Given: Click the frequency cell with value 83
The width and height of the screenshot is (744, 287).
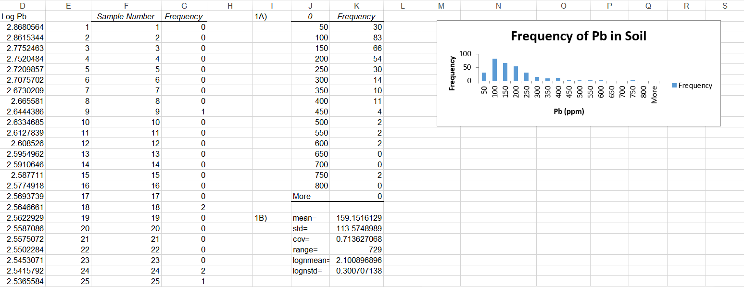Looking at the screenshot, I should pos(356,37).
